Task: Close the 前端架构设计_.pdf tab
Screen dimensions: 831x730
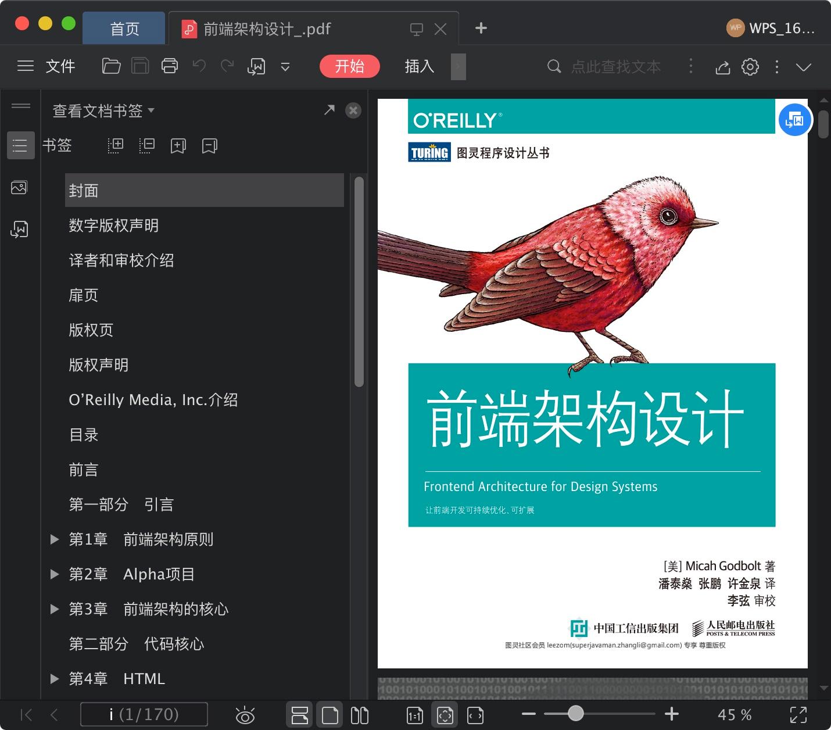Action: [x=441, y=29]
